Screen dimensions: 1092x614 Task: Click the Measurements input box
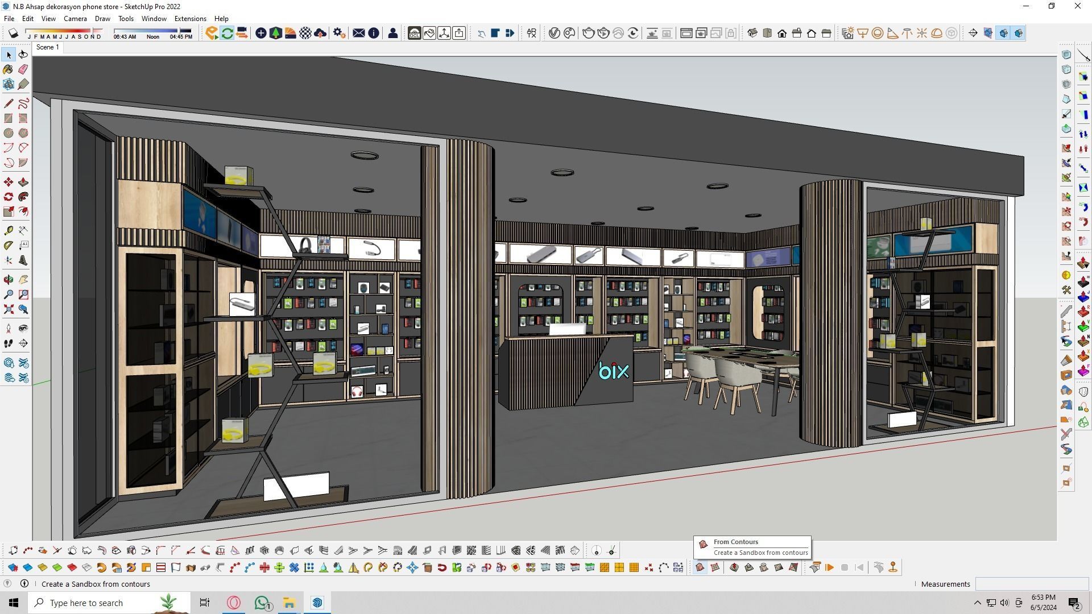click(x=1031, y=584)
